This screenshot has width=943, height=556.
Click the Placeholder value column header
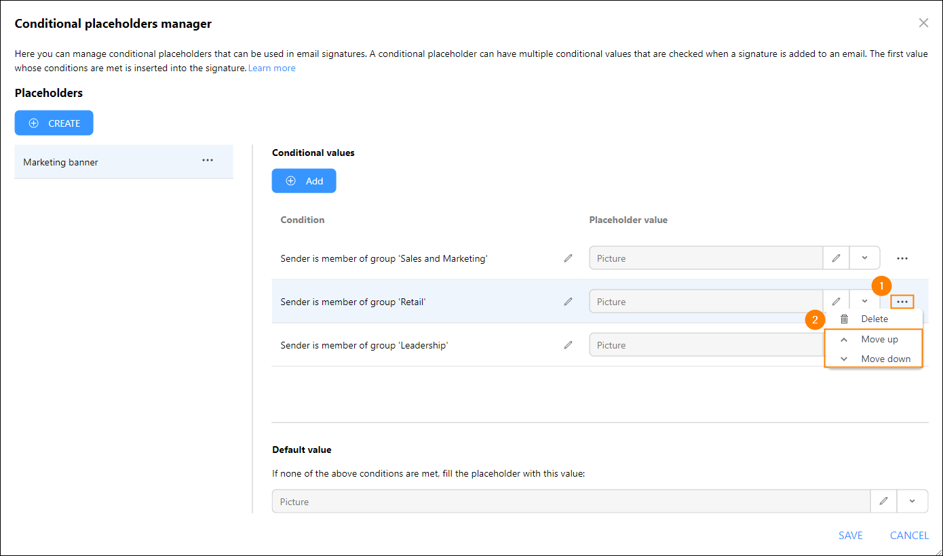point(628,220)
